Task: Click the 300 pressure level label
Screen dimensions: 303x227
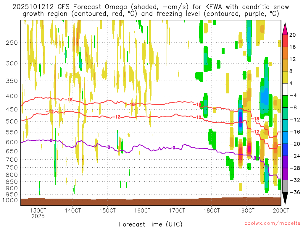Action: pos(12,63)
